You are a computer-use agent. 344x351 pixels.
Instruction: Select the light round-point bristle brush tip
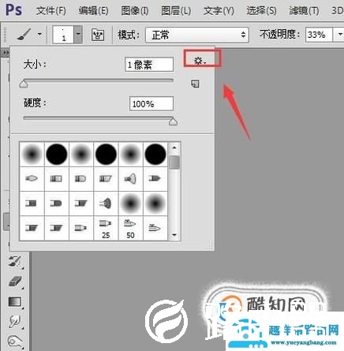[x=32, y=179]
